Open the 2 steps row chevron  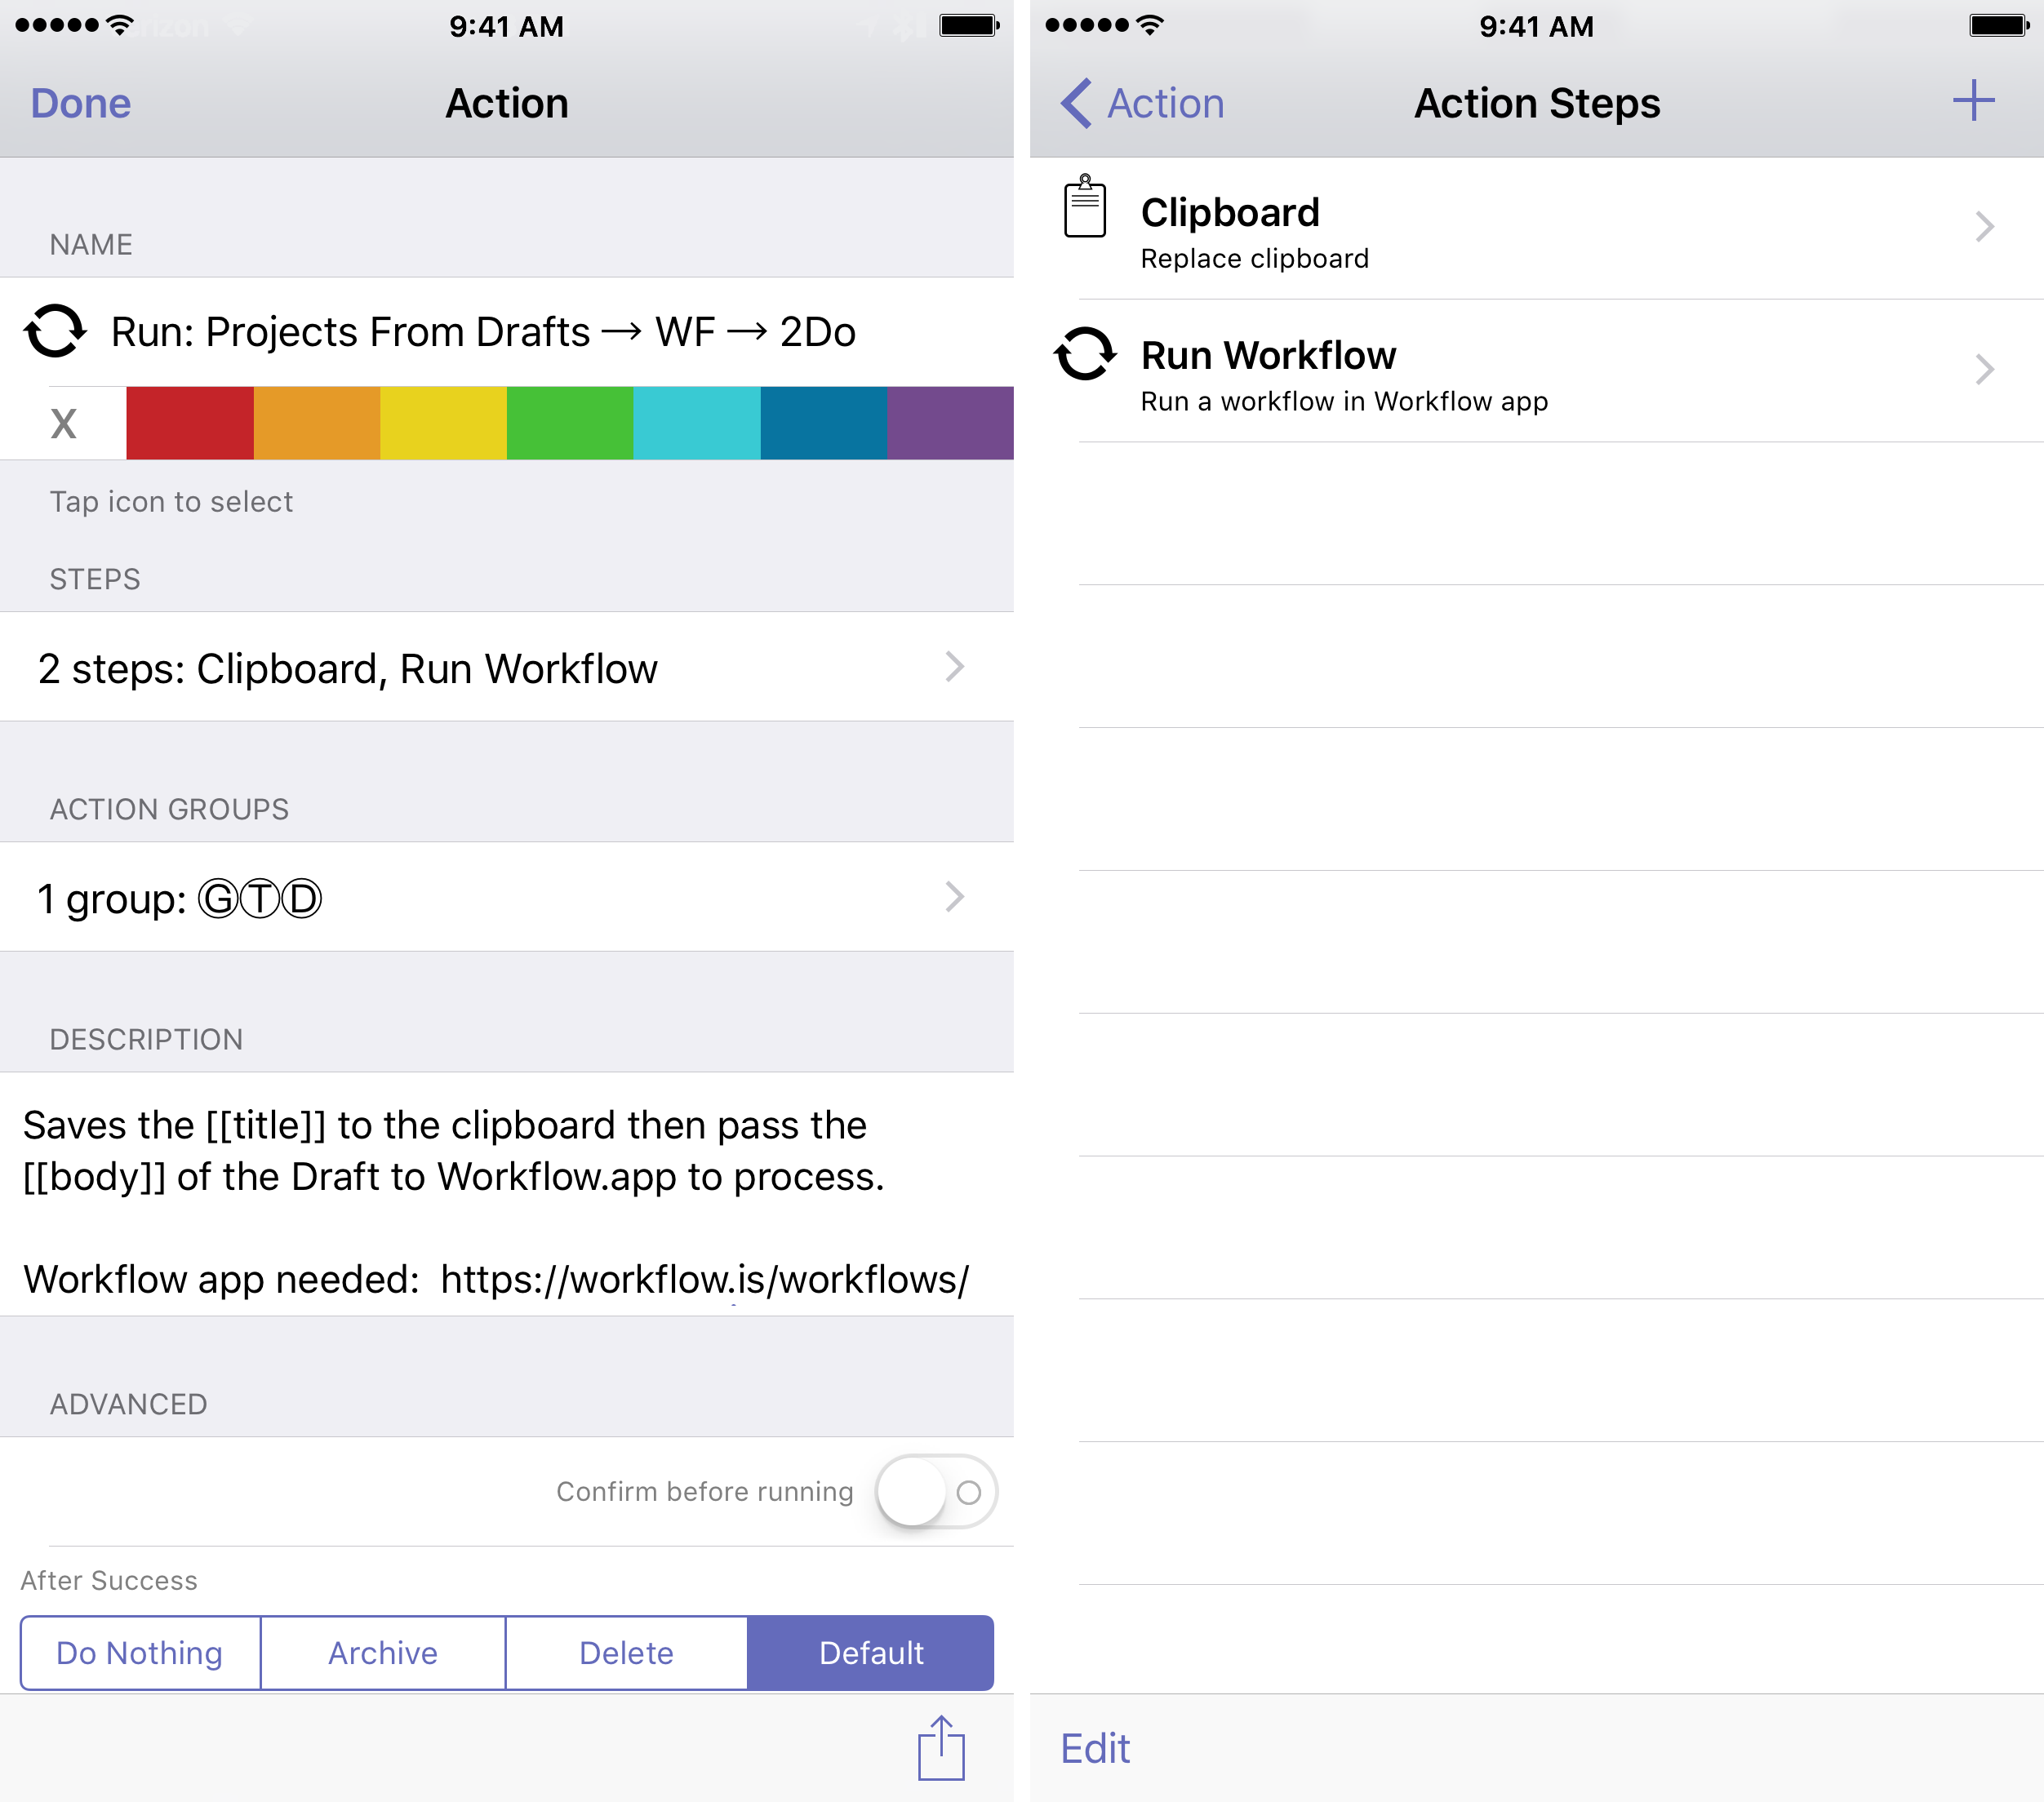coord(954,667)
